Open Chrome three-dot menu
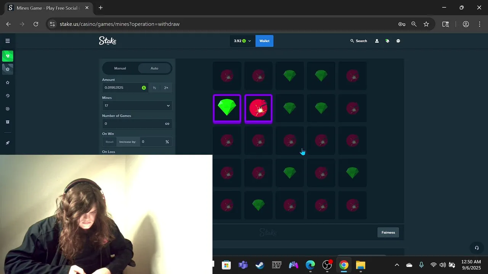The width and height of the screenshot is (488, 274). coord(480,24)
